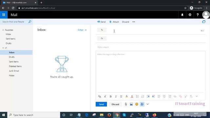Show the Bcc field
Viewport: 210px width, 118px height.
(x=202, y=31)
